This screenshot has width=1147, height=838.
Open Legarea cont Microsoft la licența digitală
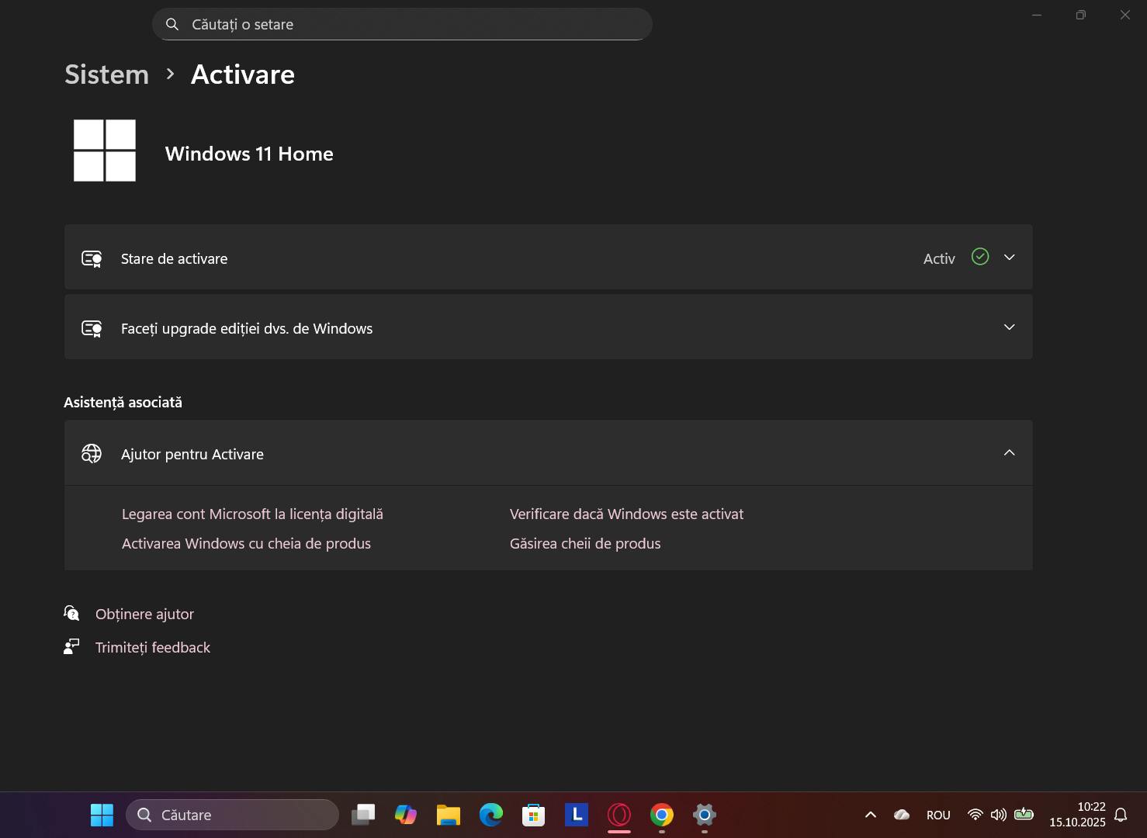coord(252,514)
